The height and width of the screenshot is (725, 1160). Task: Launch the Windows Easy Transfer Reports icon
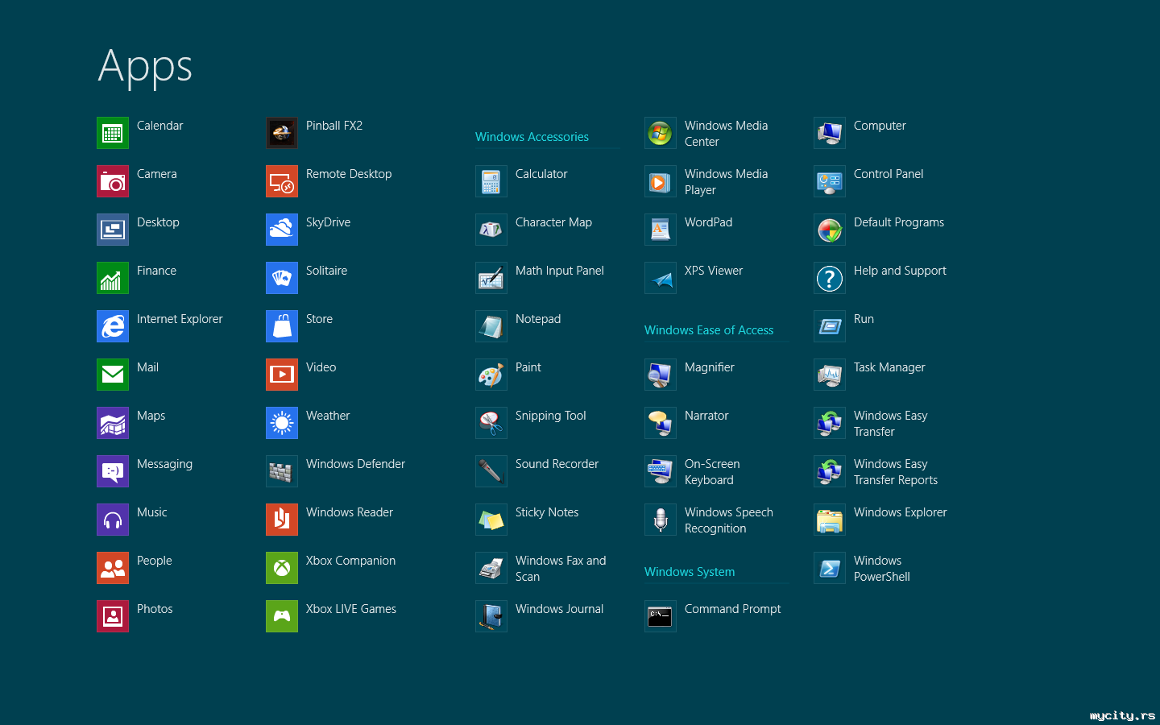pos(830,471)
